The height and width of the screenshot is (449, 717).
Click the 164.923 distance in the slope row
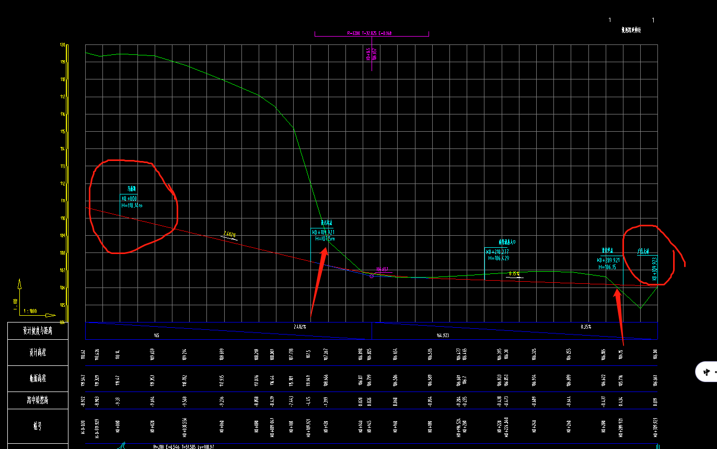tap(443, 335)
